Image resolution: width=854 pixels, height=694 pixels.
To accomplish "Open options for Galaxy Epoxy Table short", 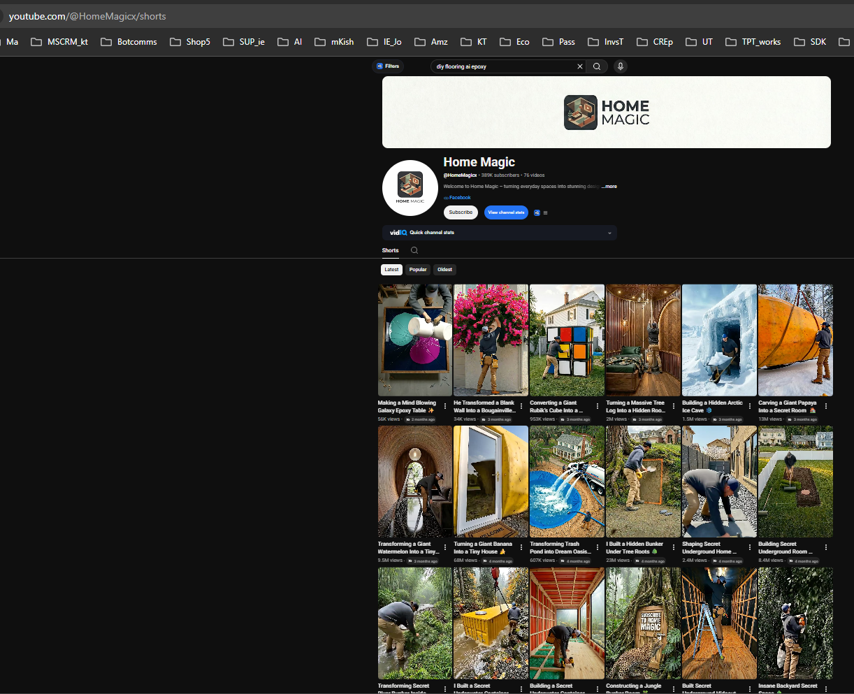I will (445, 406).
